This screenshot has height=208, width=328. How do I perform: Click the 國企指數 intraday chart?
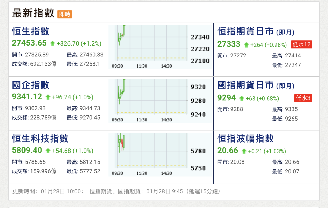point(160,101)
